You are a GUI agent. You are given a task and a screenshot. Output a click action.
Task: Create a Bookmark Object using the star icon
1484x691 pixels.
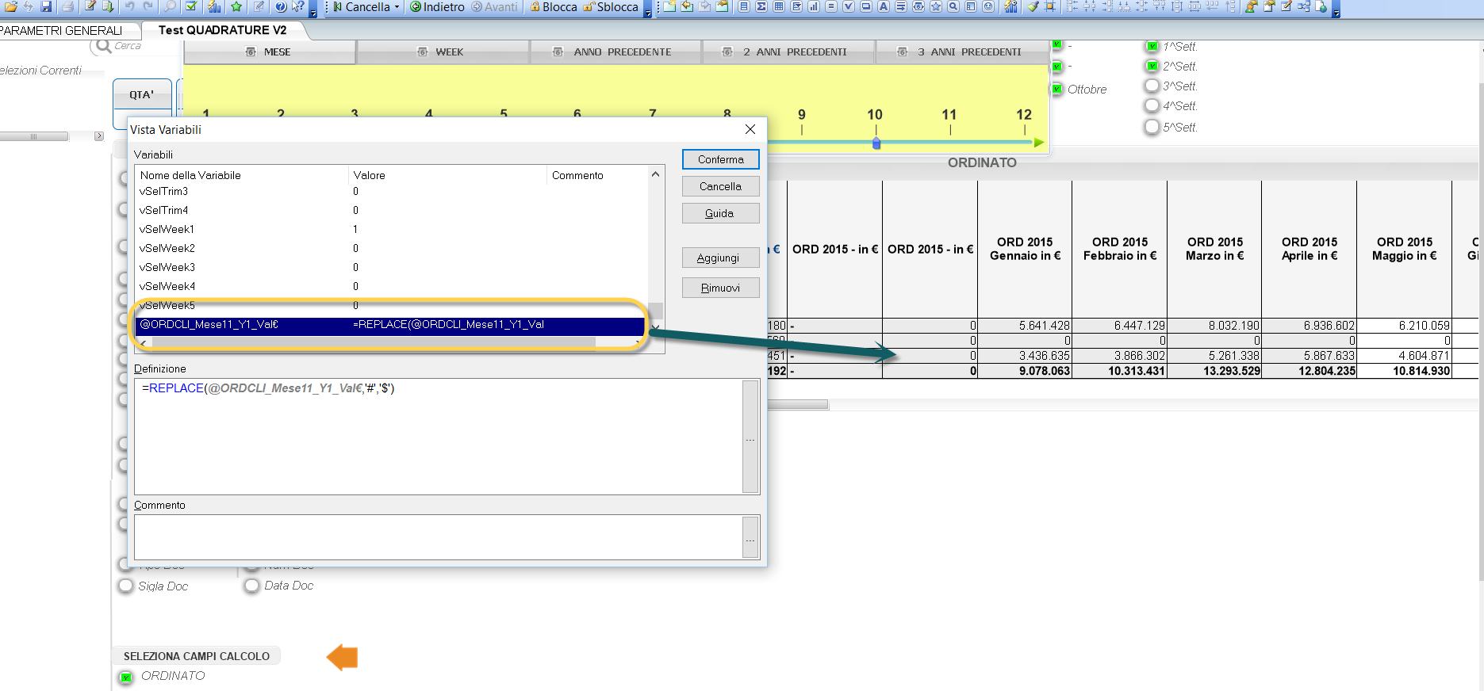click(x=936, y=6)
